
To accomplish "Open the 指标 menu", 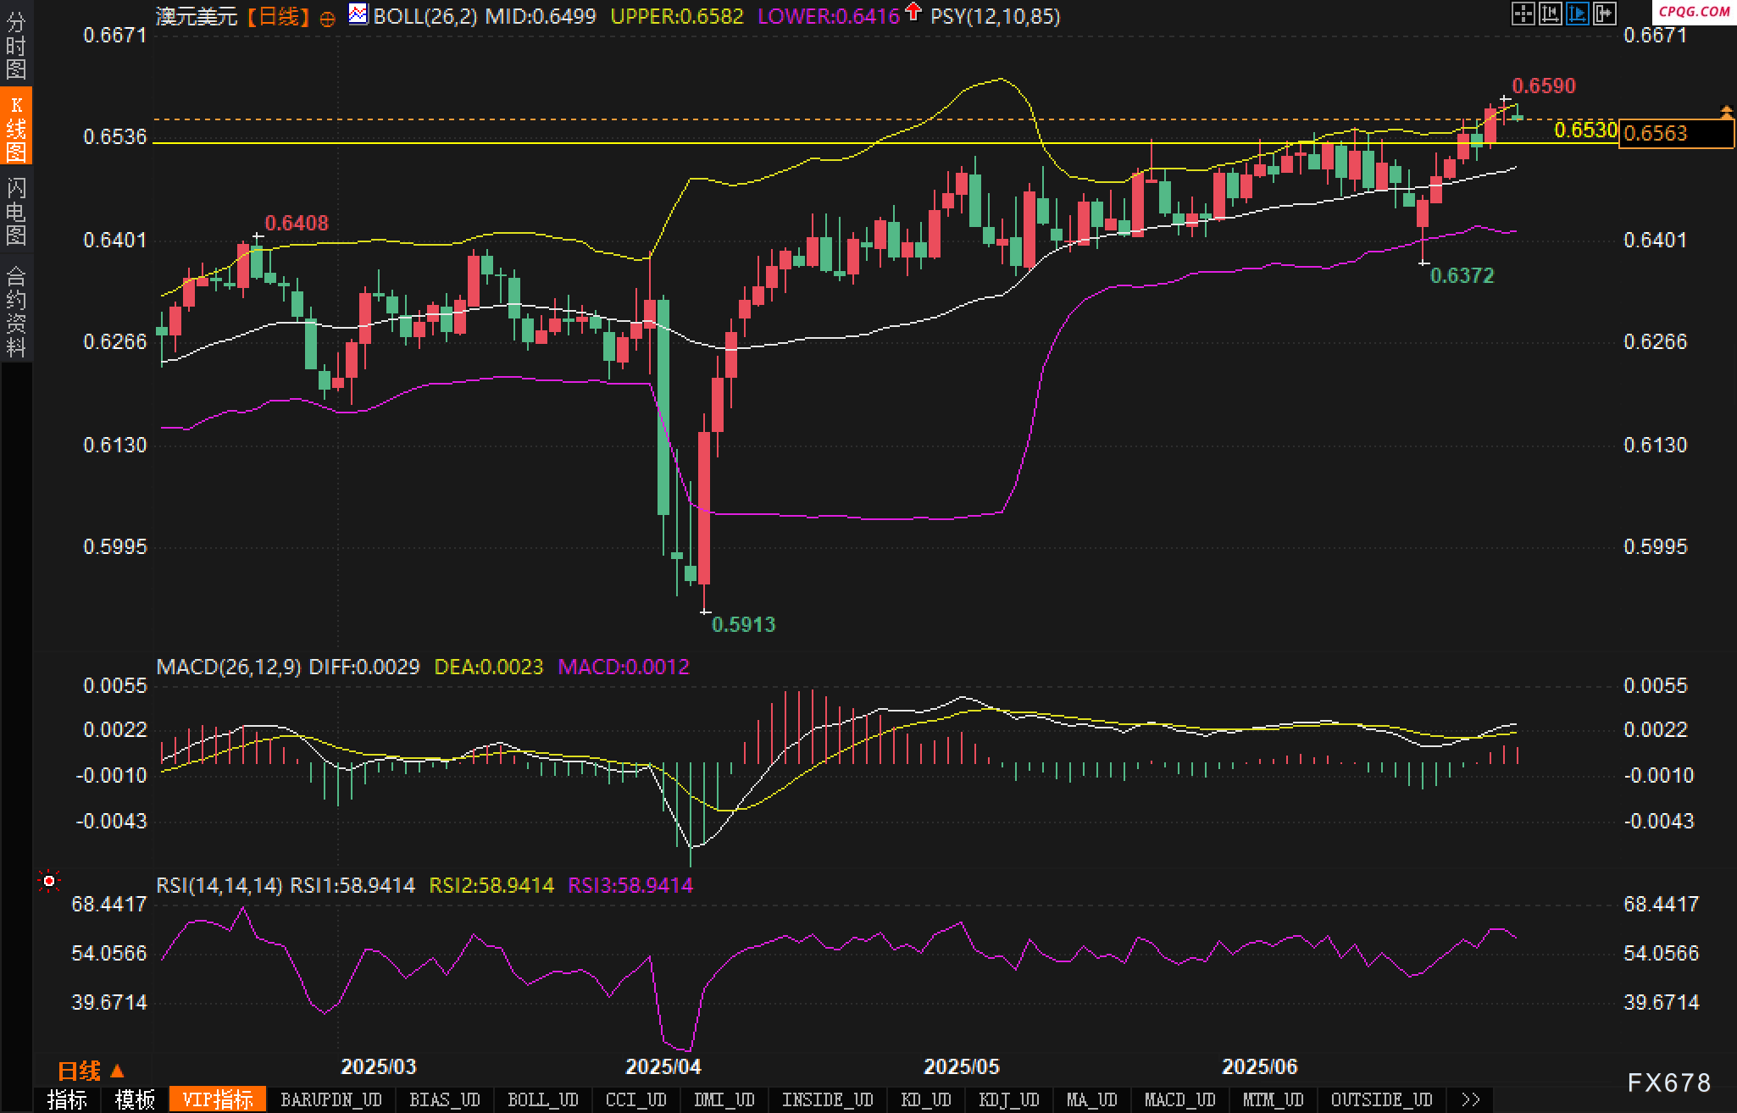I will pos(67,1099).
